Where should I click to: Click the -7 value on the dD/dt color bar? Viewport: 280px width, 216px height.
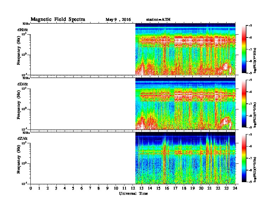point(250,104)
